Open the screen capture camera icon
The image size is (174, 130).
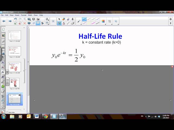(x=38, y=19)
